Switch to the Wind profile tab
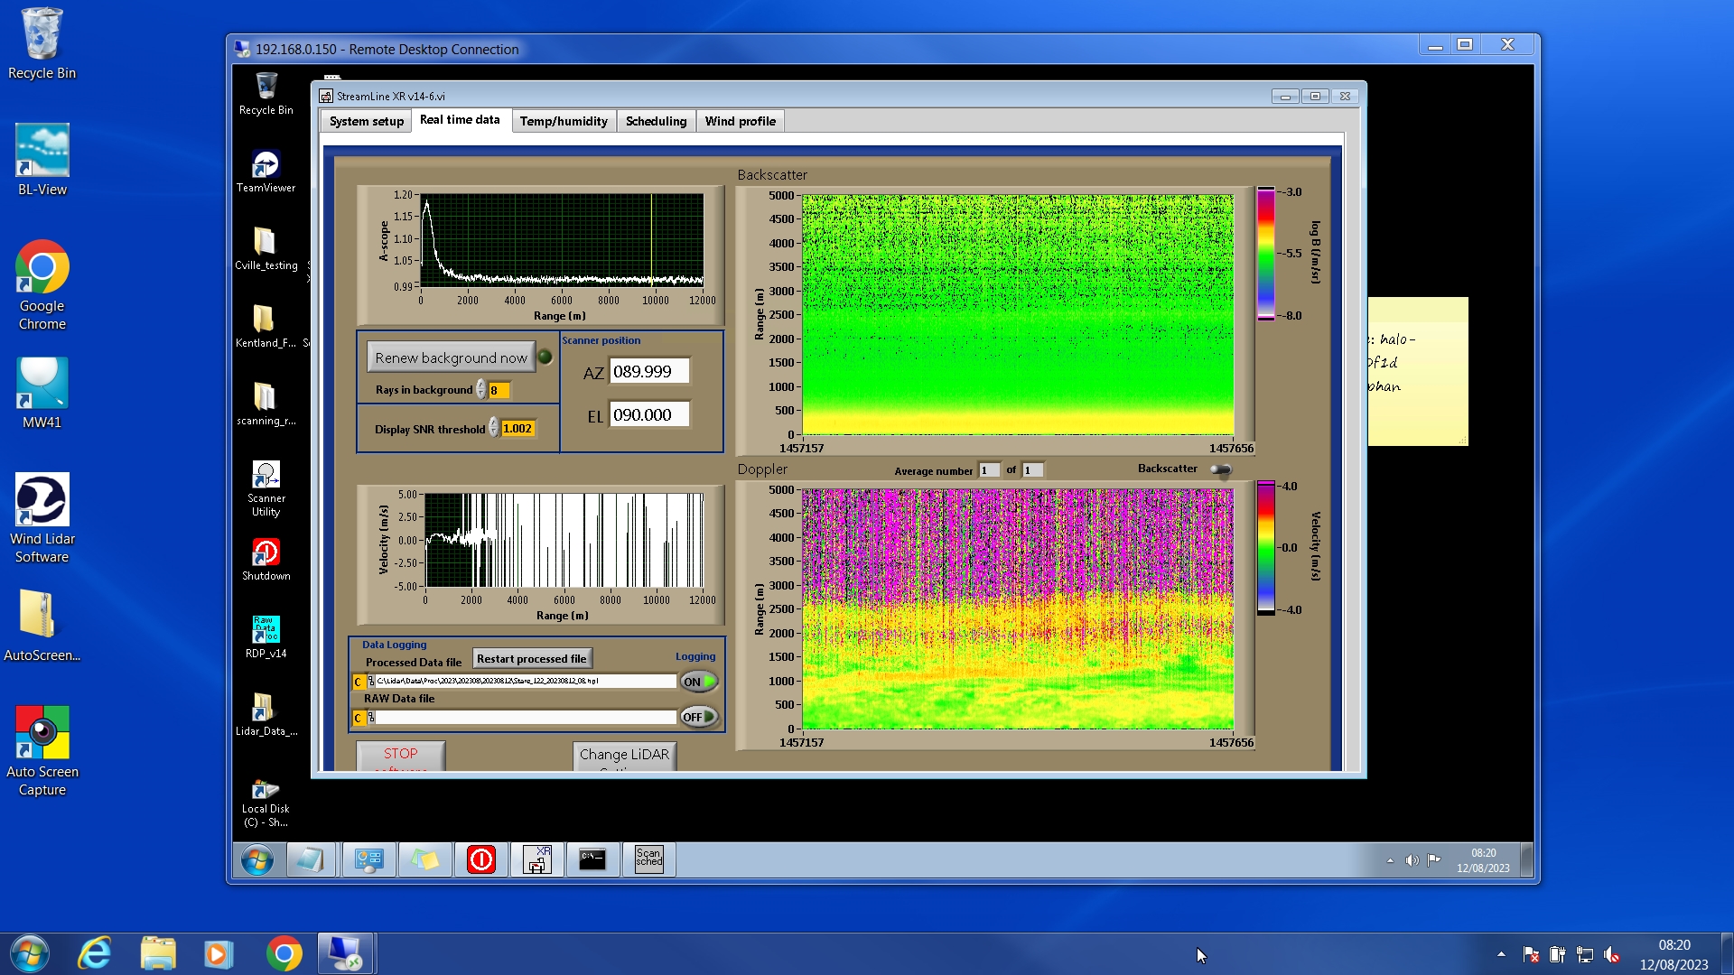The width and height of the screenshot is (1734, 975). click(x=740, y=121)
